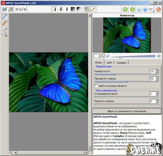The width and height of the screenshot is (163, 156).
Task: Run processing with the green play button
Action: pos(125,9)
